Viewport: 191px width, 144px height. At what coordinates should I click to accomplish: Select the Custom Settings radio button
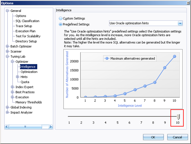pos(60,18)
